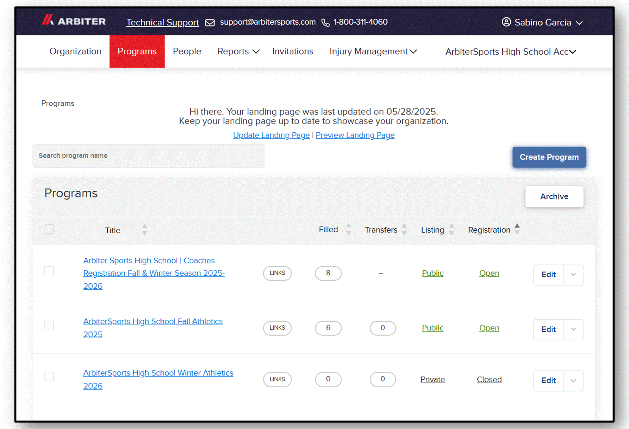Check the Coaches Registration program row checkbox

(49, 271)
